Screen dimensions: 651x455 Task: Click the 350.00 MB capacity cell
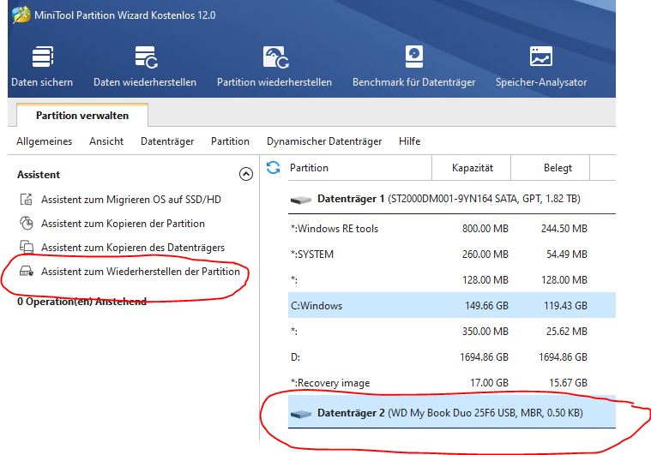pos(485,332)
